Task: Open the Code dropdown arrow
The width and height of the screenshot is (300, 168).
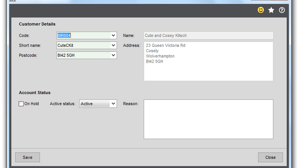Action: point(113,35)
